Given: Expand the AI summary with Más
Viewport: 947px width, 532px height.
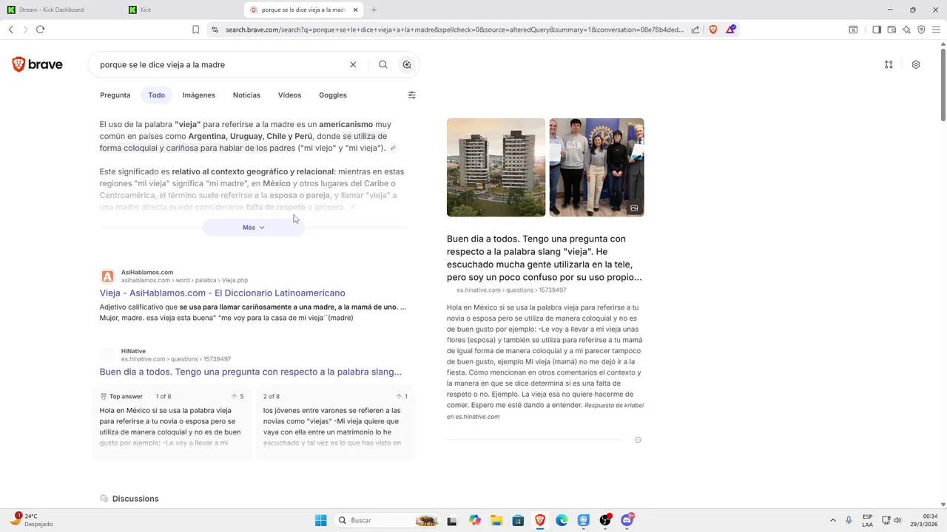Looking at the screenshot, I should (254, 228).
